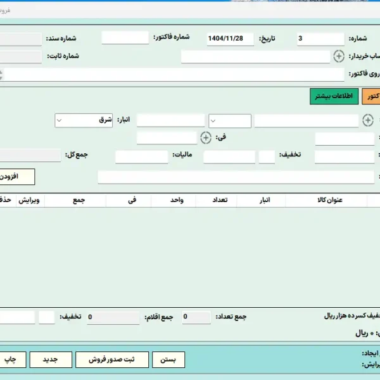
Task: Click the جمع اقلام field showing 0
Action: click(113, 318)
